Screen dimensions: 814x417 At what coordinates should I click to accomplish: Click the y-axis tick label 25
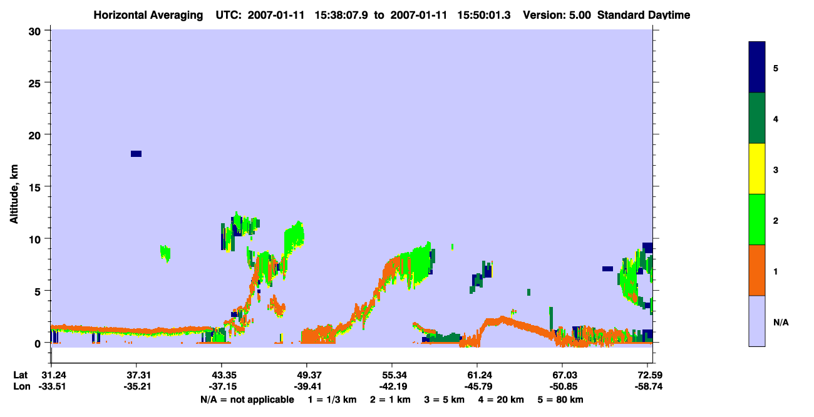coord(36,83)
